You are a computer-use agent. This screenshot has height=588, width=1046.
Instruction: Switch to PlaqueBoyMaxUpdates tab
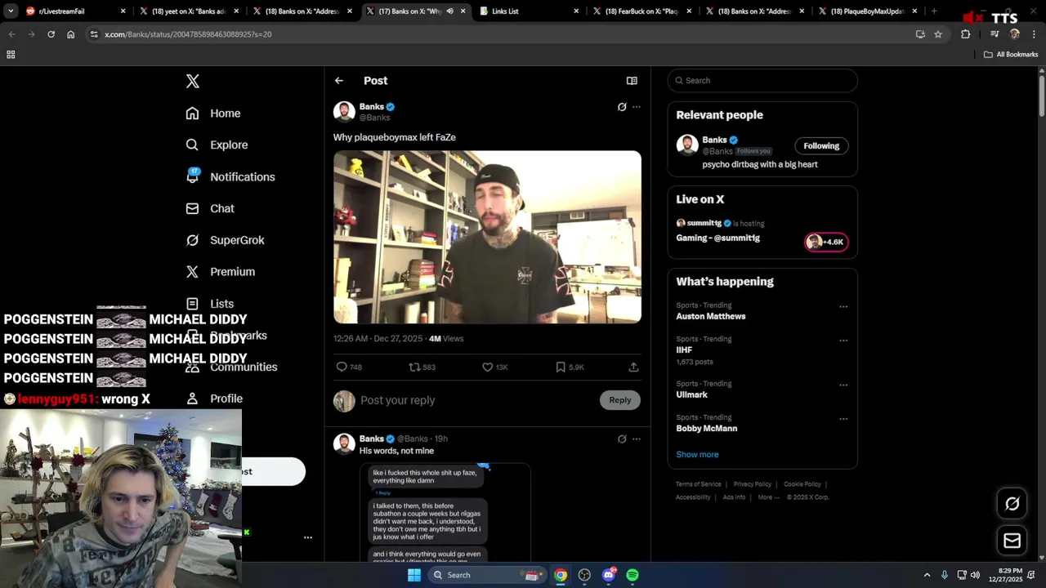point(869,11)
